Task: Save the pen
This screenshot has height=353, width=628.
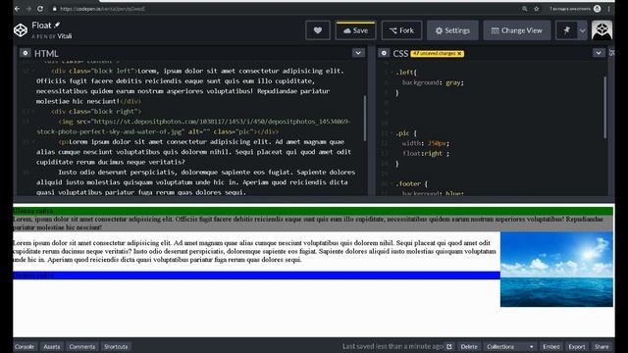Action: click(355, 30)
